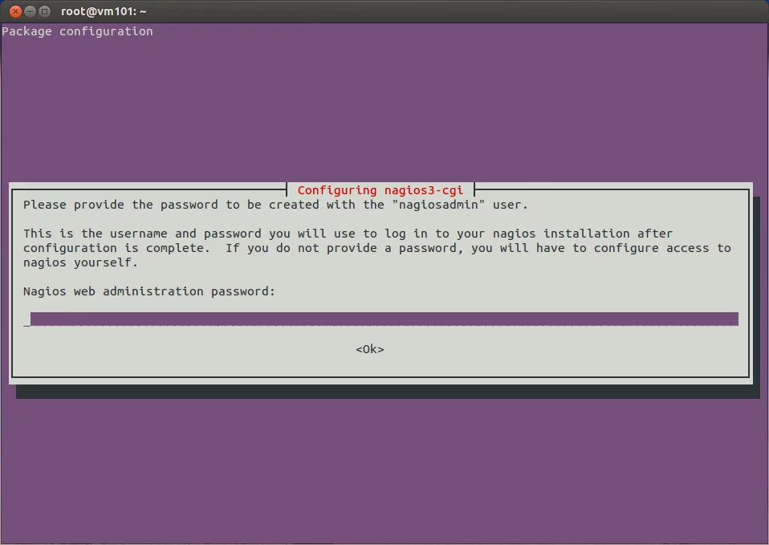Click the 'nagios yourself.' text line
The image size is (769, 545).
click(x=80, y=262)
